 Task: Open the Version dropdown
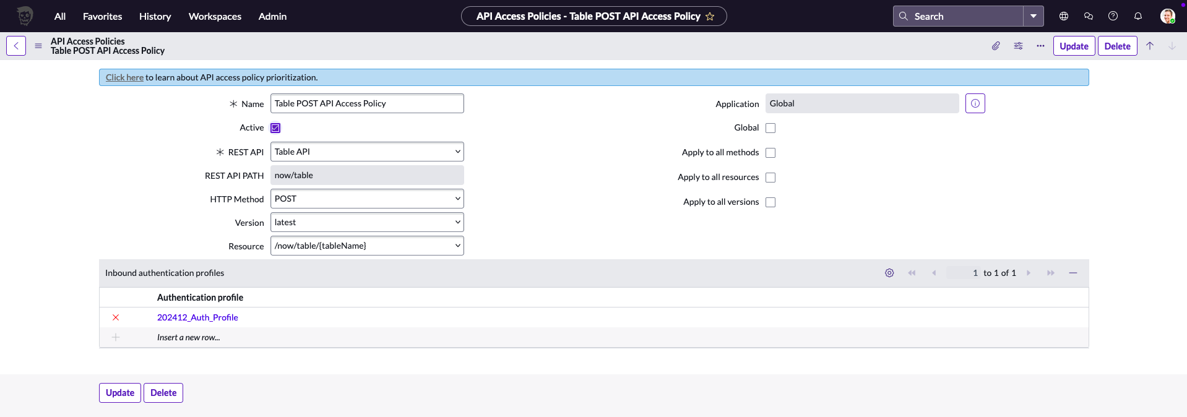tap(367, 222)
